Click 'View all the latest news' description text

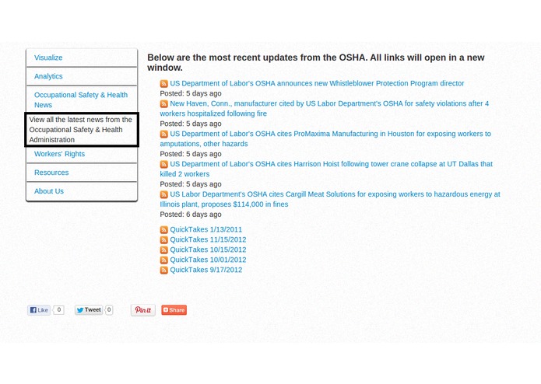tap(82, 130)
